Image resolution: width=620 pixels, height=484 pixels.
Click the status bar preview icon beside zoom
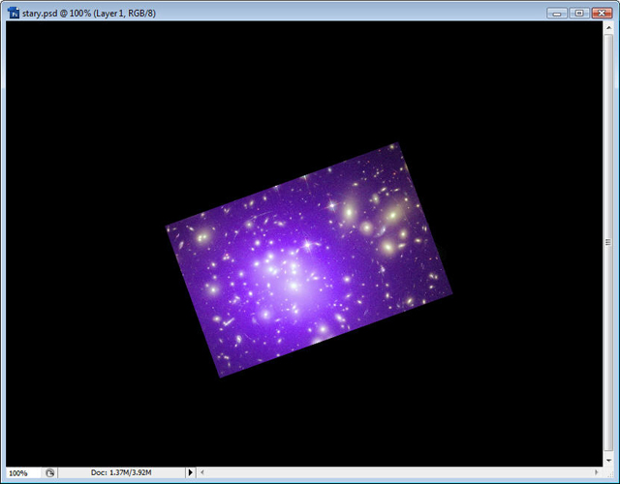(x=49, y=473)
